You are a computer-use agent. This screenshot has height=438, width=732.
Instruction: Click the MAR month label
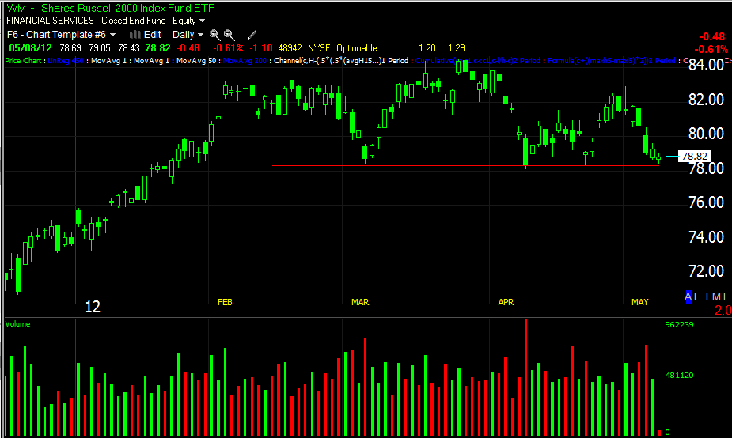(x=360, y=302)
